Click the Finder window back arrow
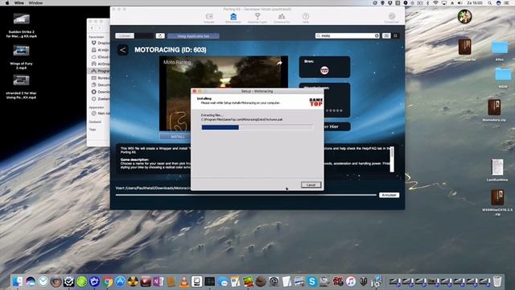 click(93, 28)
